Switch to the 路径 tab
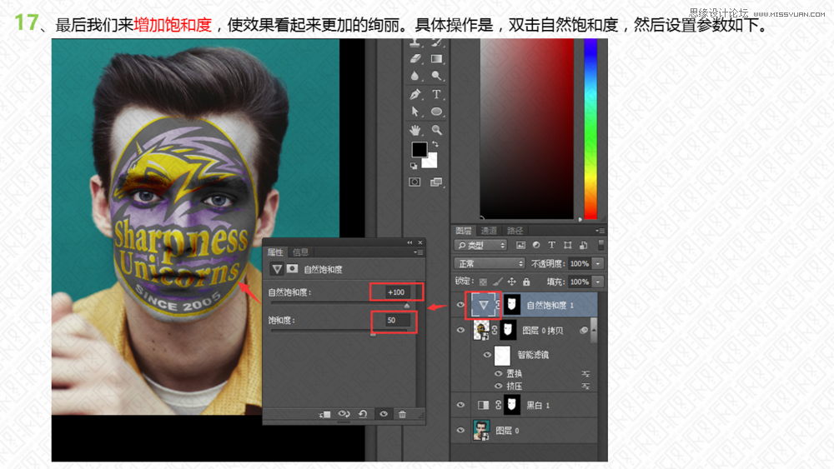The image size is (834, 469). coord(515,231)
